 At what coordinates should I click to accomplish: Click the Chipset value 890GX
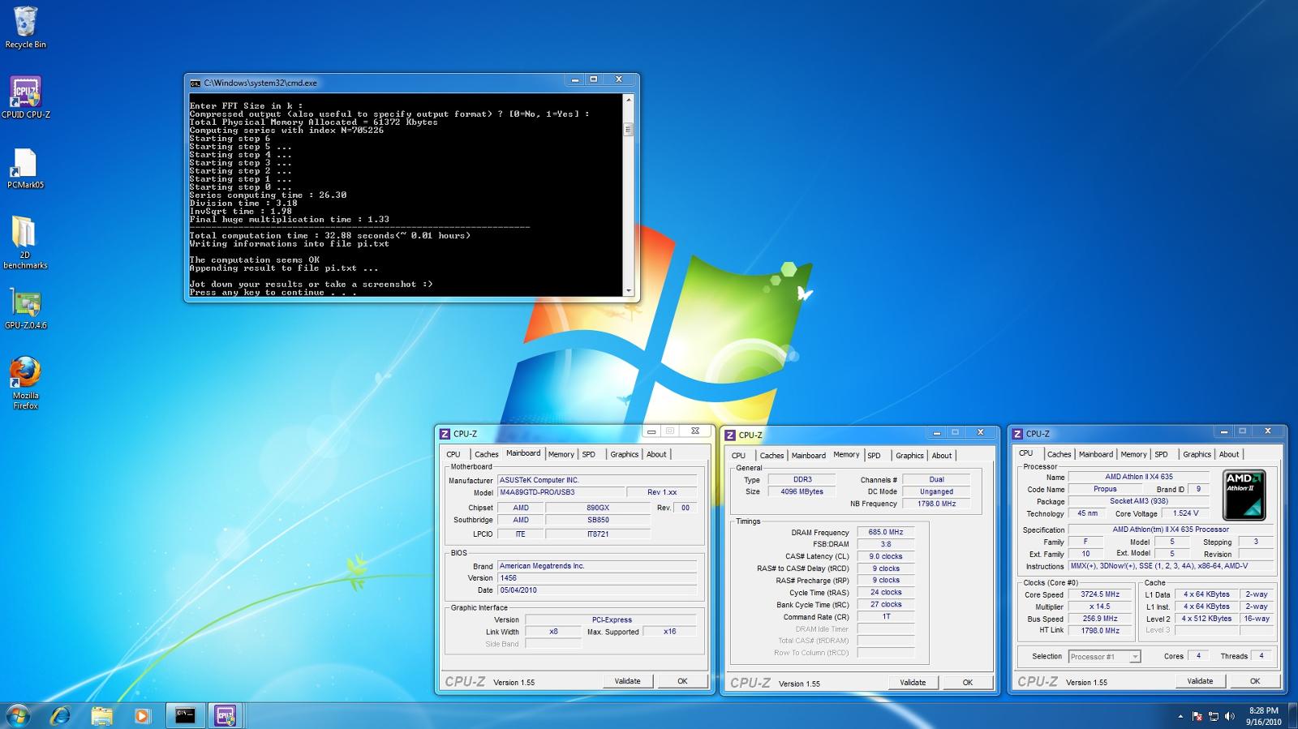coord(598,508)
